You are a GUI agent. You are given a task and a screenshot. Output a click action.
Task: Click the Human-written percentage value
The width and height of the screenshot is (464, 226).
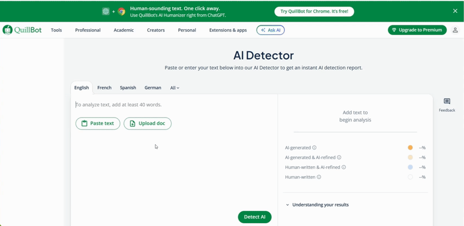(x=422, y=177)
